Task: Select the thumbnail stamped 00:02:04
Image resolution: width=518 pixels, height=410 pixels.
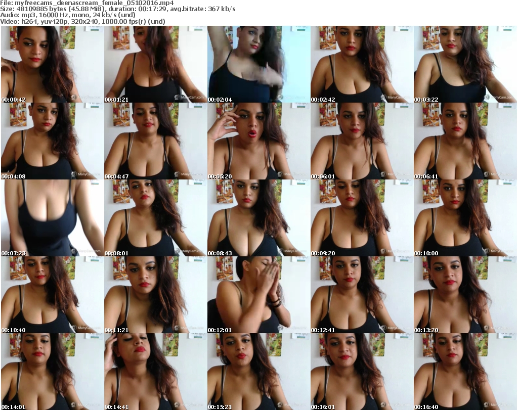Action: [258, 64]
